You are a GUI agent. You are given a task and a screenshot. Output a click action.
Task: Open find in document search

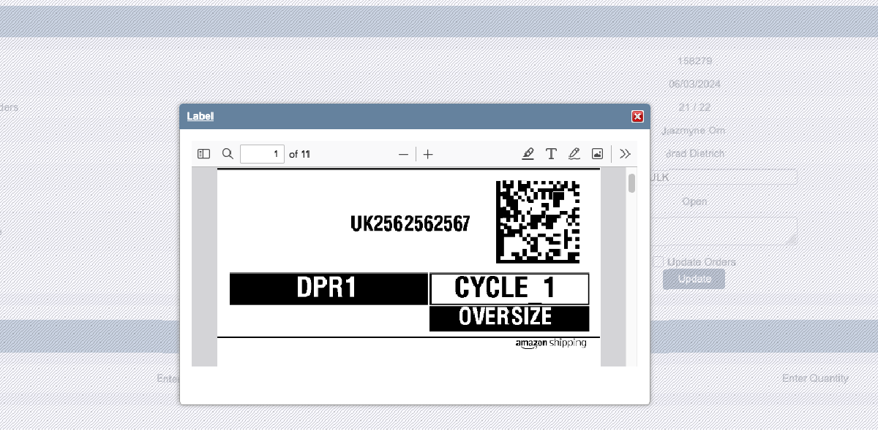pos(228,154)
